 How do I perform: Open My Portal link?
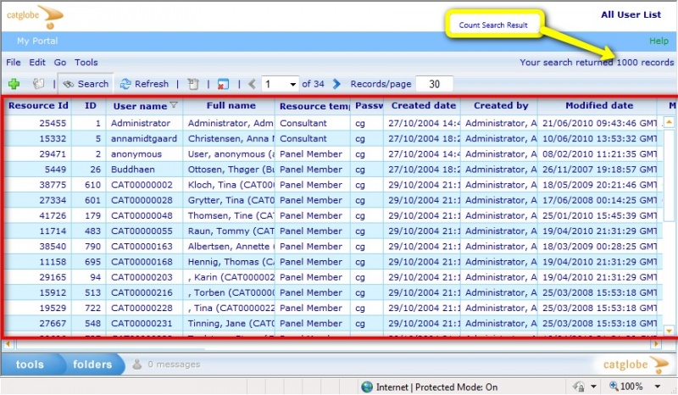pos(37,41)
